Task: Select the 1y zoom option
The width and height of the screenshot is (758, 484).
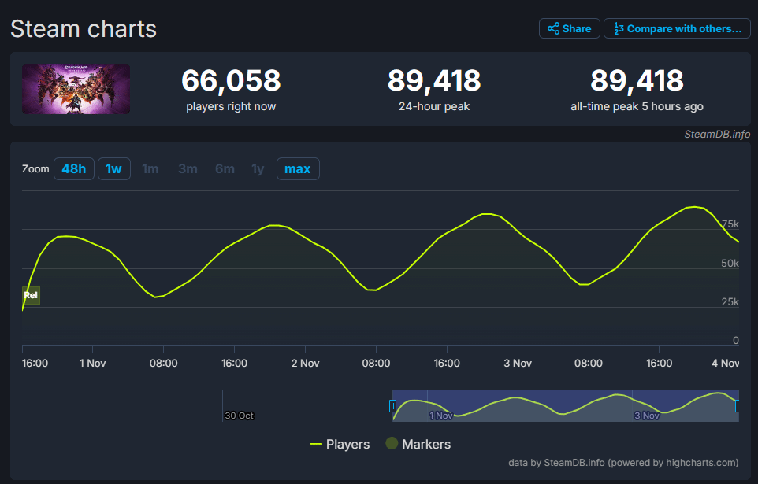Action: pos(258,168)
